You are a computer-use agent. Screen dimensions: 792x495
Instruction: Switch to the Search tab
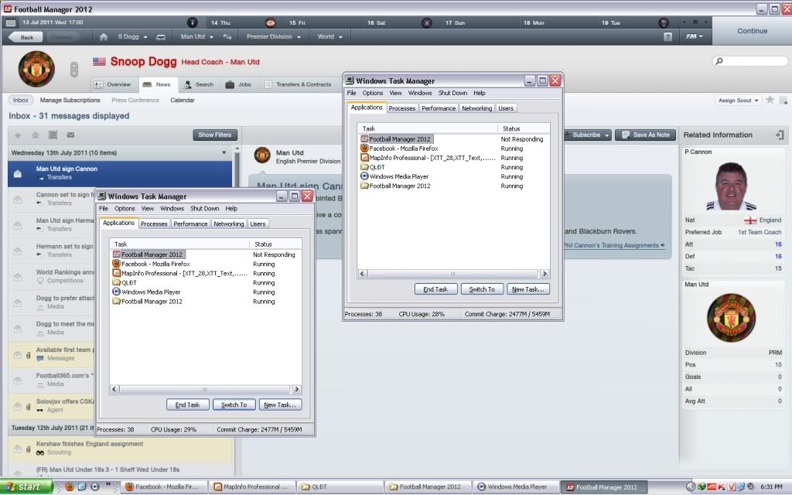(x=198, y=84)
